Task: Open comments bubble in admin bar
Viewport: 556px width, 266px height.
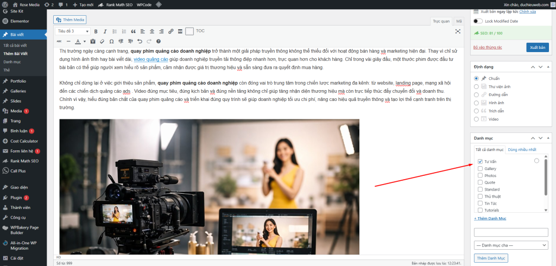Action: click(x=63, y=5)
